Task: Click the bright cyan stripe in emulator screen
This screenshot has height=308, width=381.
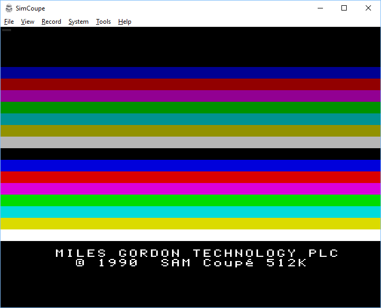Action: pyautogui.click(x=190, y=212)
